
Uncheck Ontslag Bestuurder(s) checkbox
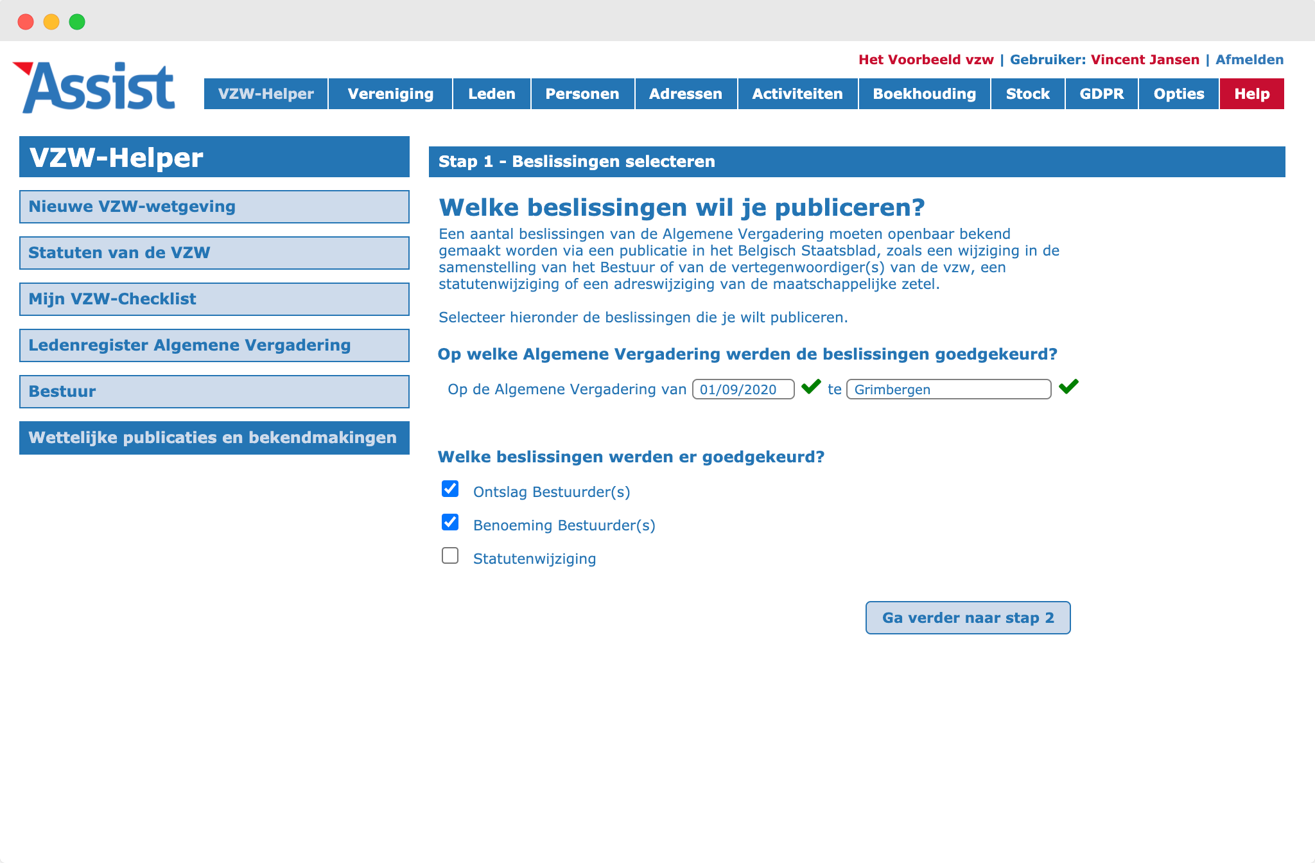pos(450,489)
